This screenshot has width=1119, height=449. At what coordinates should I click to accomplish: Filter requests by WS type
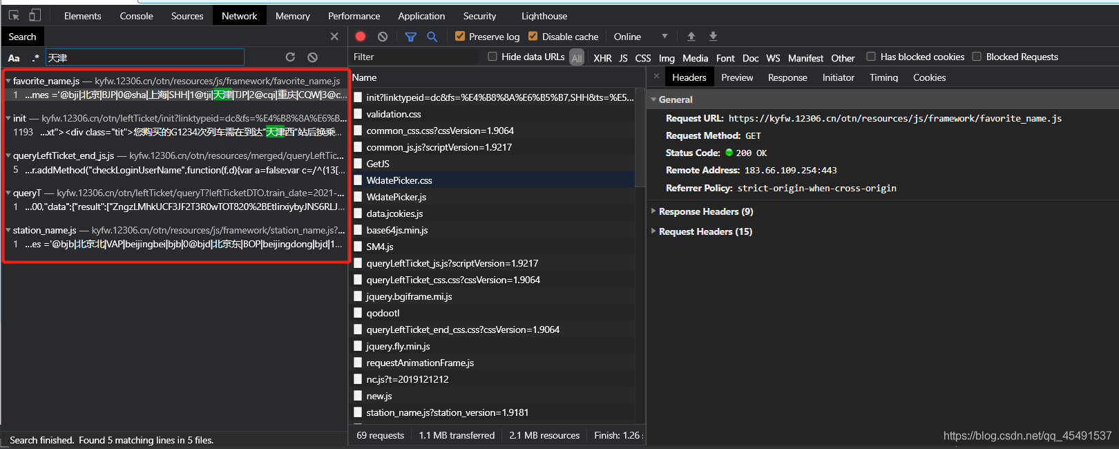[x=773, y=58]
